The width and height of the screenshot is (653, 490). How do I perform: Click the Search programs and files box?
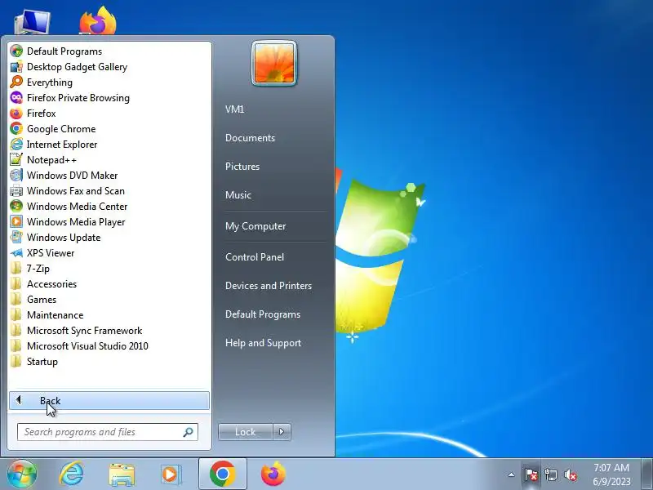108,432
